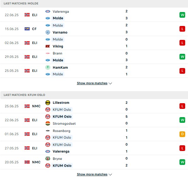Image resolution: width=188 pixels, height=182 pixels.
Task: Open Show more matches link under Molde
Action: pyautogui.click(x=92, y=83)
